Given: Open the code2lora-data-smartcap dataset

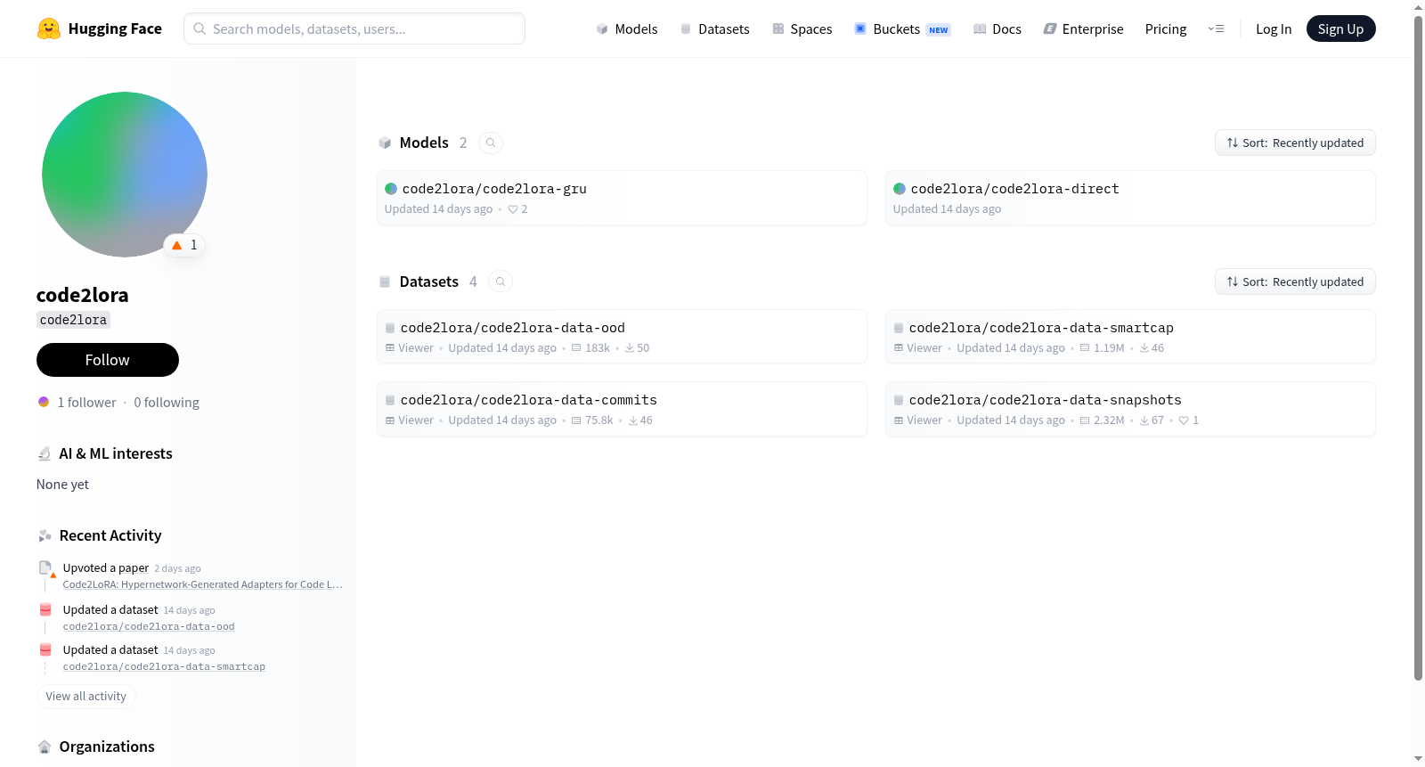Looking at the screenshot, I should [x=1130, y=337].
